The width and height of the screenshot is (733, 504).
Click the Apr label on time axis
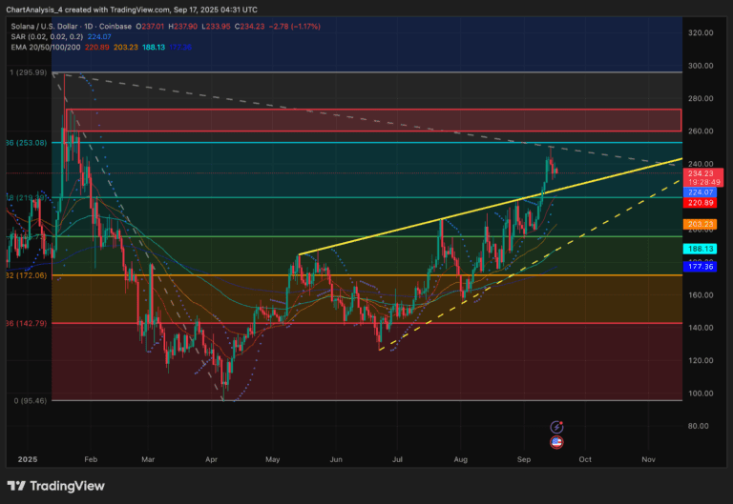point(211,459)
